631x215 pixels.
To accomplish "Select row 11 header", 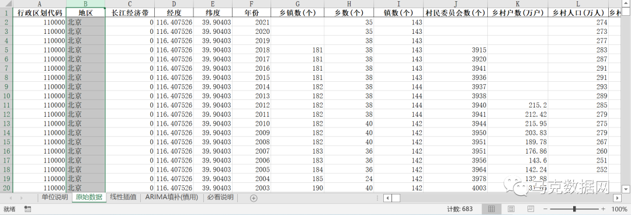I will (x=6, y=105).
